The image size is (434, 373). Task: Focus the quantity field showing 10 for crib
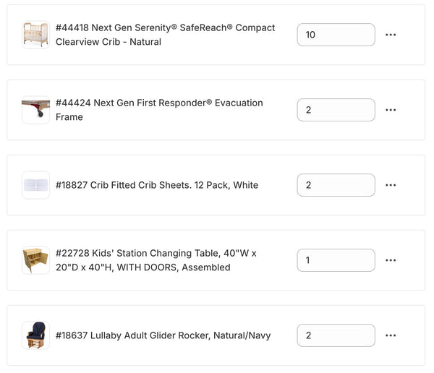(x=336, y=35)
